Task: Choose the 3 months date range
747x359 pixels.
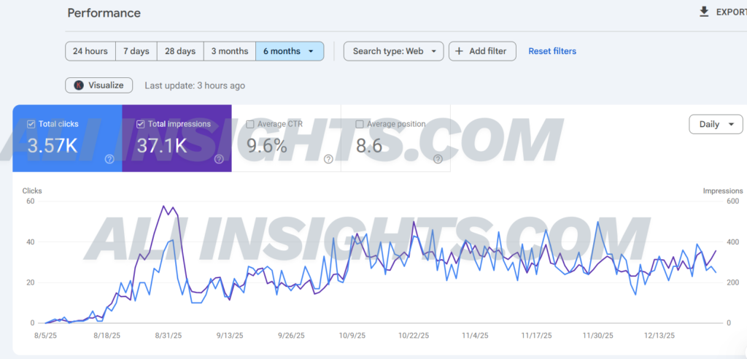Action: pos(230,51)
